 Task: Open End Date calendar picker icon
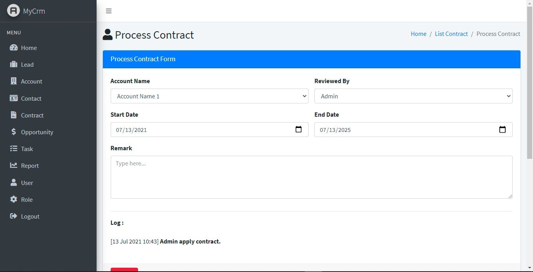click(x=502, y=130)
